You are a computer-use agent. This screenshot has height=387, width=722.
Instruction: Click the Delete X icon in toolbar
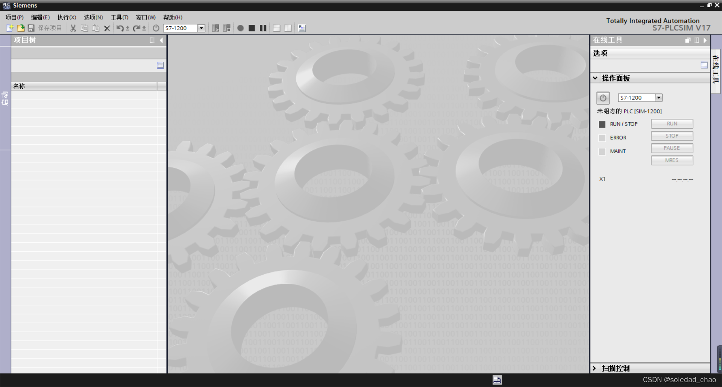pos(107,28)
